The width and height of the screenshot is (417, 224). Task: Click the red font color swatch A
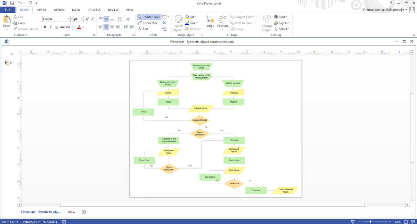pos(79,27)
